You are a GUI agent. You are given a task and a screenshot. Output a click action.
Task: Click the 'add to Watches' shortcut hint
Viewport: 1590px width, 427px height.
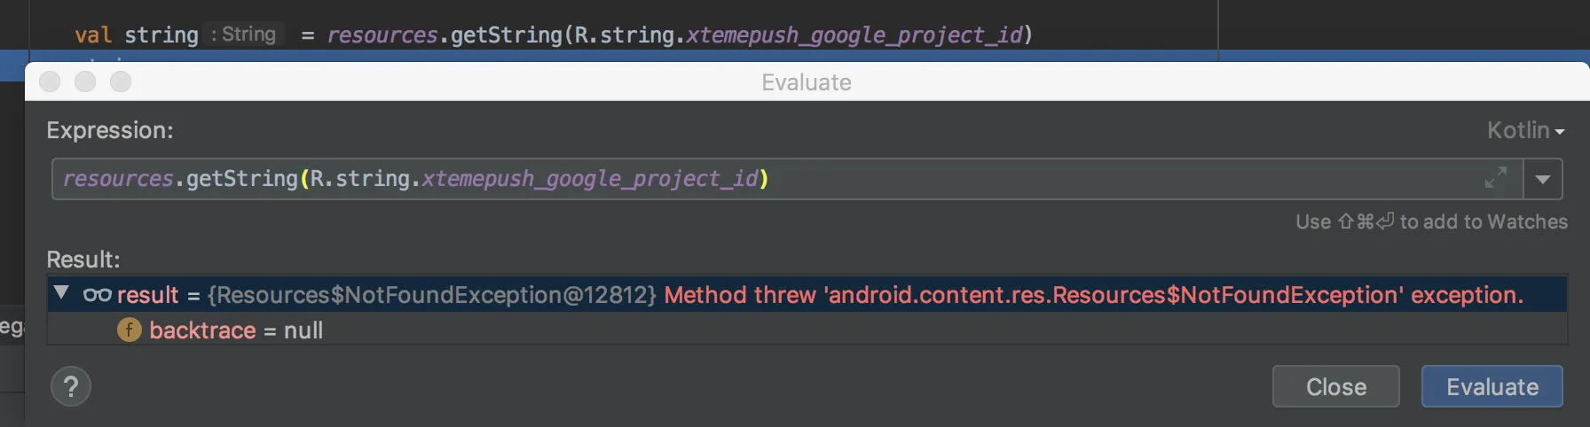(1430, 221)
